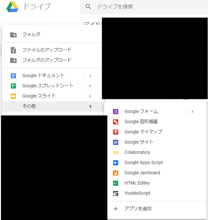Click the Google Drive logo
Image resolution: width=208 pixels, height=220 pixels.
(x=12, y=6)
